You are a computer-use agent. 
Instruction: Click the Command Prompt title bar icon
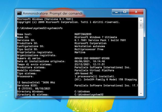(x=19, y=13)
